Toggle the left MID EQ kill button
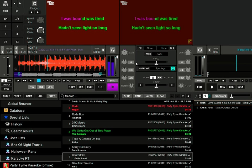This screenshot has height=168, width=252. pyautogui.click(x=131, y=70)
